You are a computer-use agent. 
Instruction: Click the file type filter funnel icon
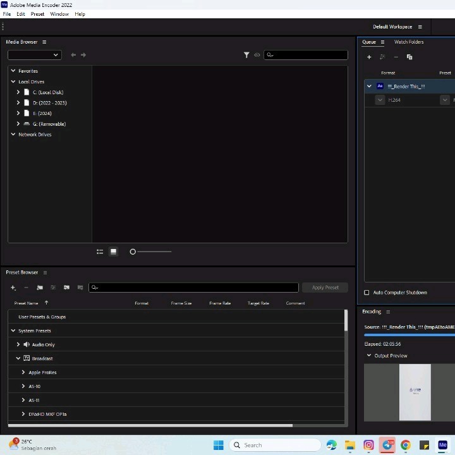246,55
